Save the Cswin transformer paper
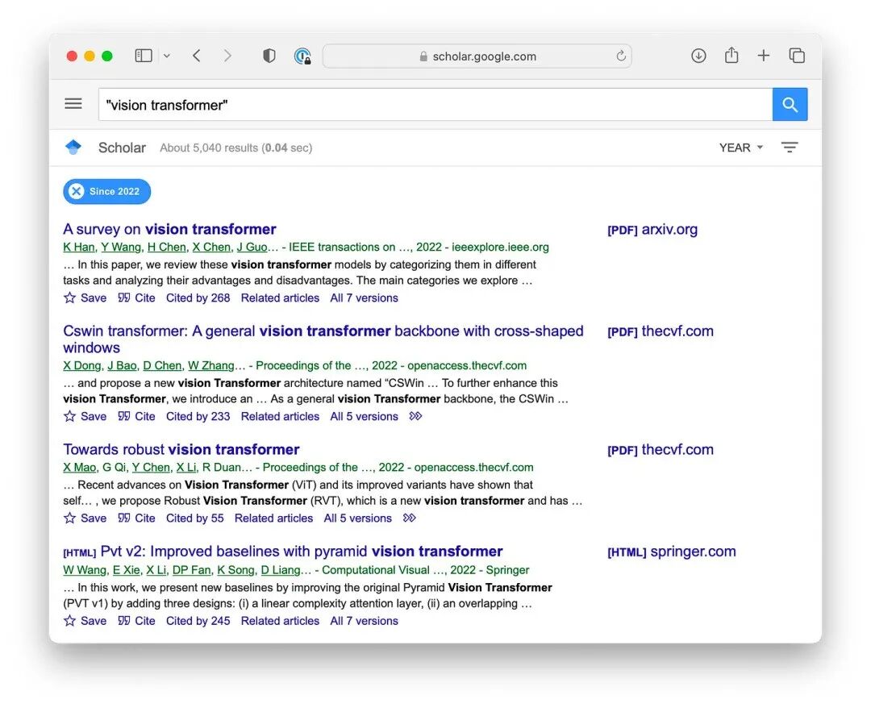The height and width of the screenshot is (708, 871). point(85,416)
